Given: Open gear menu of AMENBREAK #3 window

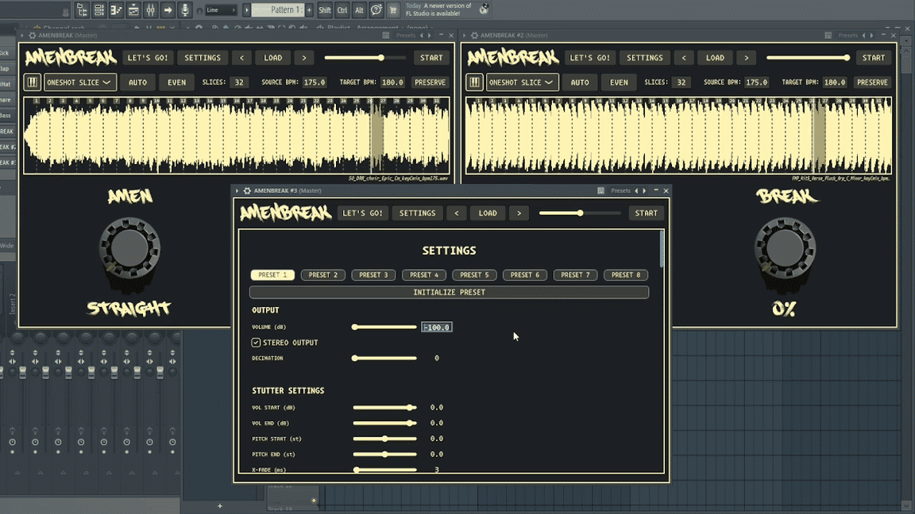Looking at the screenshot, I should coord(248,190).
